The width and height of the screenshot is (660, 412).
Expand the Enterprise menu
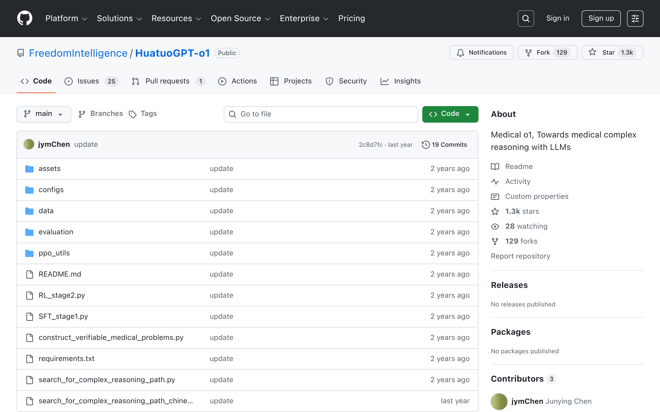pyautogui.click(x=304, y=19)
